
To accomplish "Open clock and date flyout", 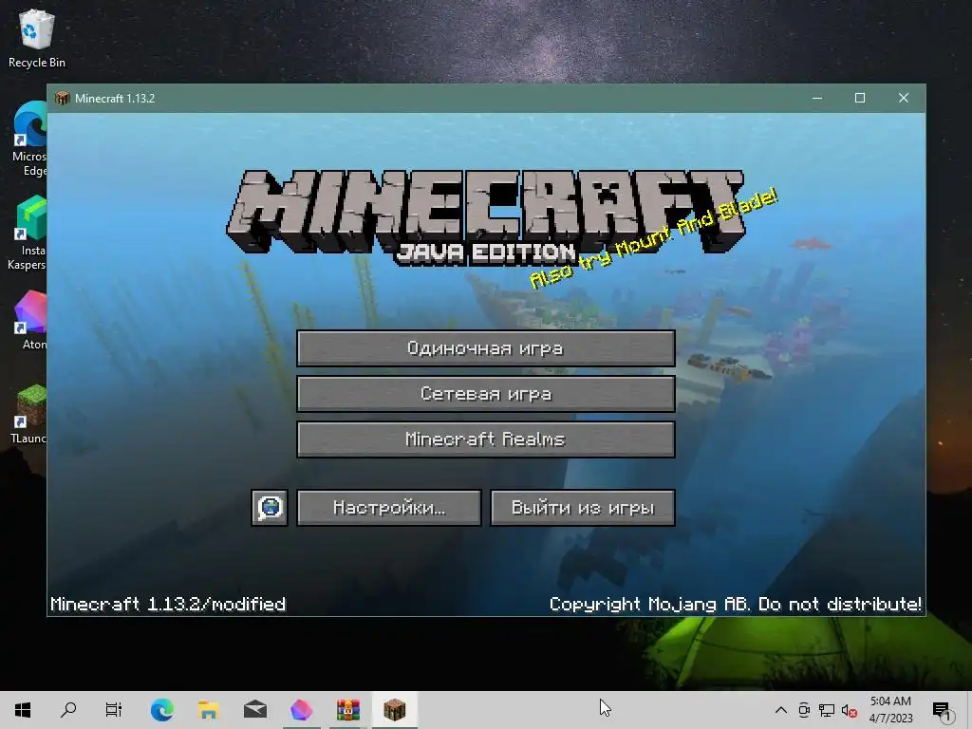I will pyautogui.click(x=890, y=710).
